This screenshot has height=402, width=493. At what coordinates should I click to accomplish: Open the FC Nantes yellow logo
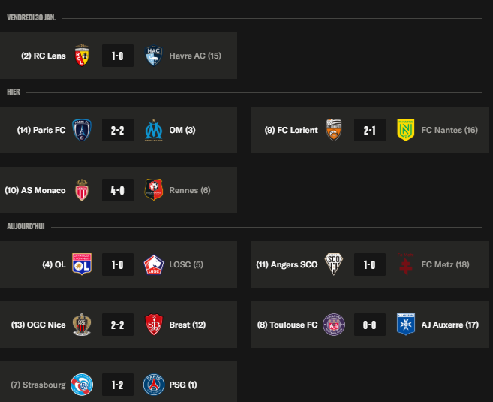[406, 130]
